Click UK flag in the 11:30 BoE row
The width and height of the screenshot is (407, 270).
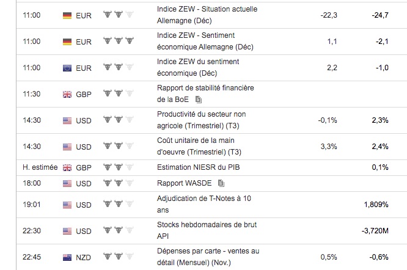(68, 94)
